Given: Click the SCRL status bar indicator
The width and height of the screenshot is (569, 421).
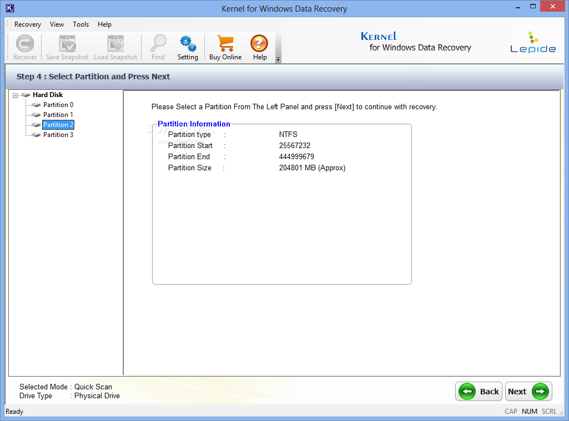Looking at the screenshot, I should pos(549,412).
